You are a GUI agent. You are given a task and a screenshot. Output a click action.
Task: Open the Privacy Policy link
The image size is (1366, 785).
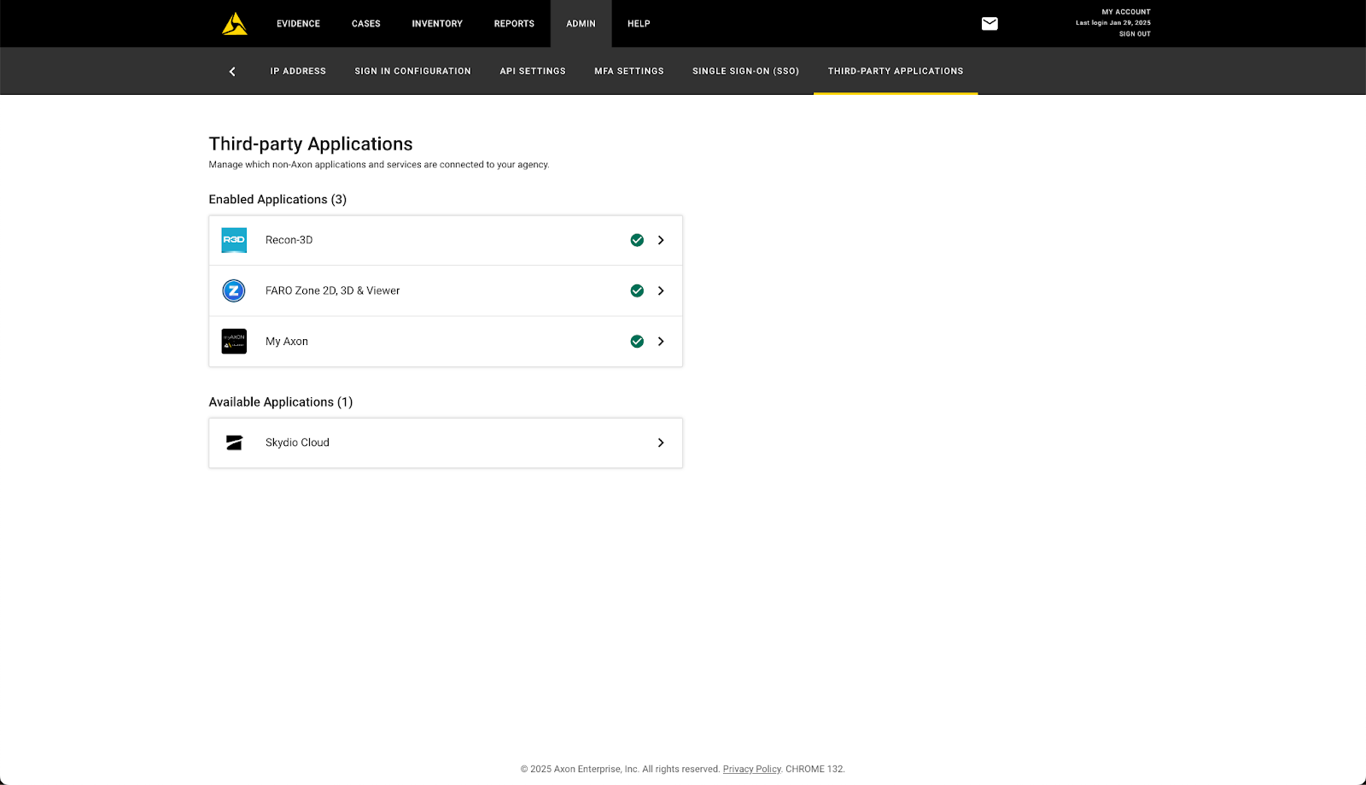(751, 770)
